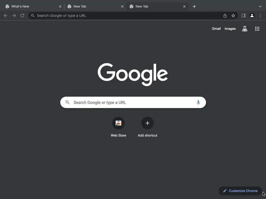
Task: Select the active third New Tab
Action: click(157, 6)
